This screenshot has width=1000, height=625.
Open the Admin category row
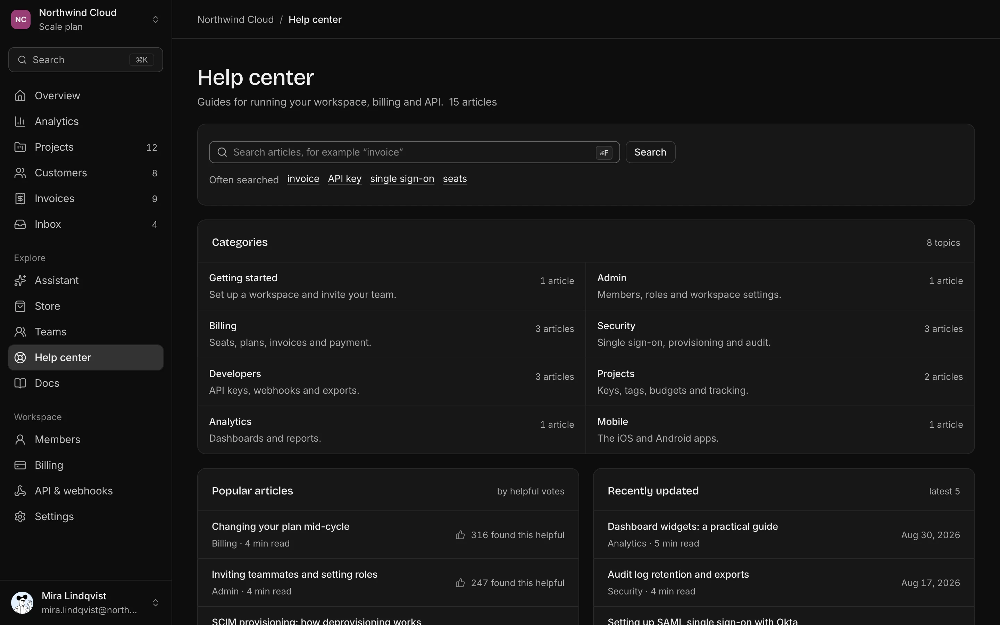[x=780, y=286]
